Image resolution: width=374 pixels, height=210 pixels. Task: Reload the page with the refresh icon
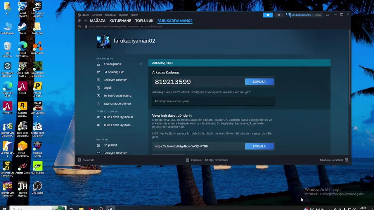pos(79,27)
